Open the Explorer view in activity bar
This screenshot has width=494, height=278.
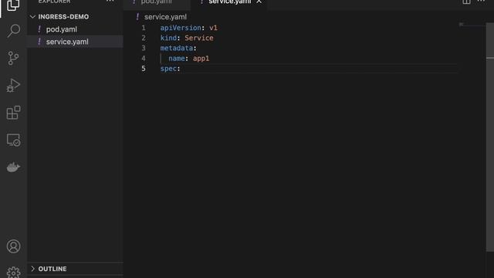(13, 5)
